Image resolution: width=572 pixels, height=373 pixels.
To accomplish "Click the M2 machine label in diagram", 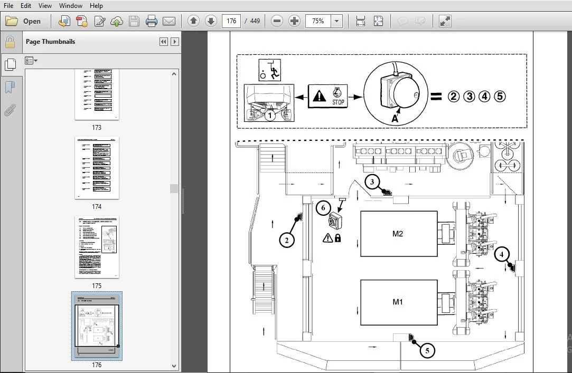I will pos(398,234).
